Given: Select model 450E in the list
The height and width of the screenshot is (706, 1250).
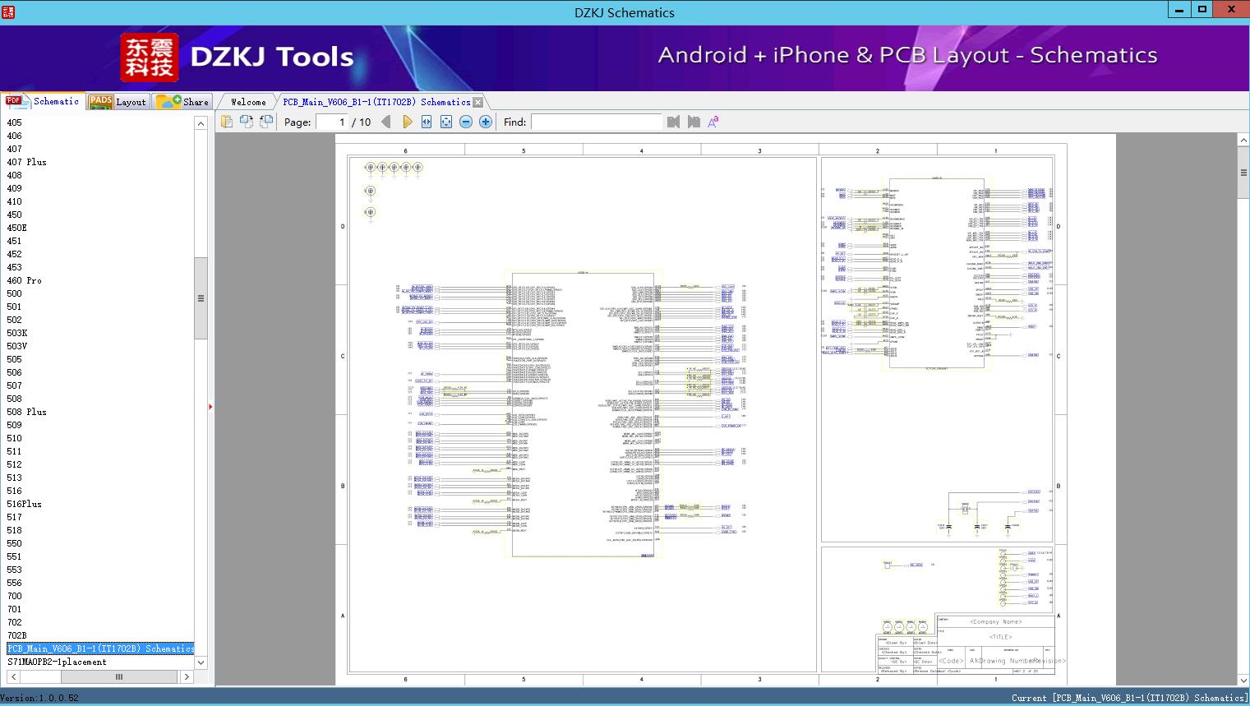Looking at the screenshot, I should [17, 228].
